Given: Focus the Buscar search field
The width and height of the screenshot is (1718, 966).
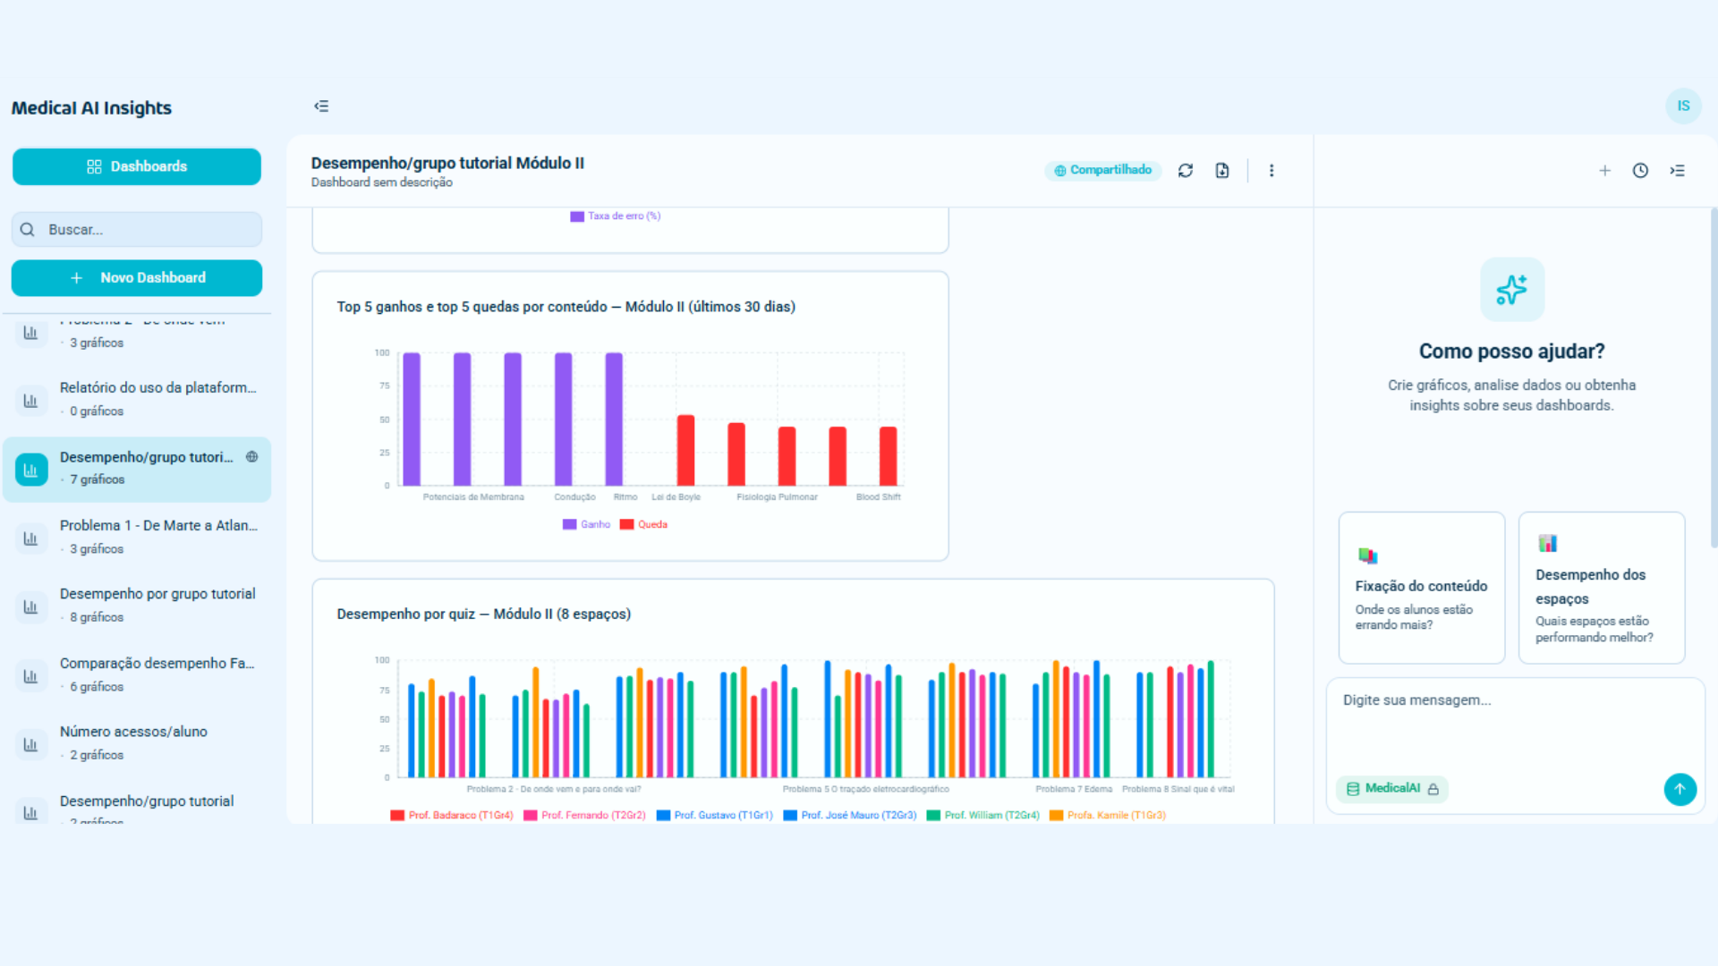Looking at the screenshot, I should click(137, 230).
